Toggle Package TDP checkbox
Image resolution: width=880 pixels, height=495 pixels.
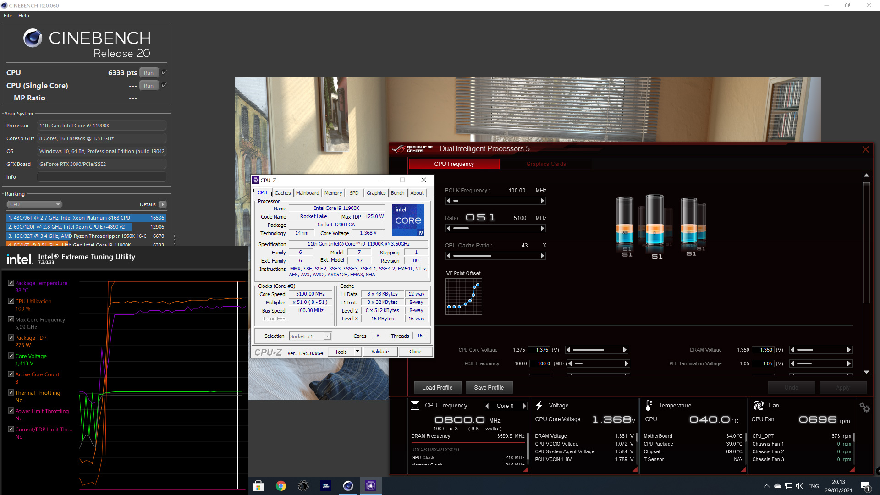11,337
